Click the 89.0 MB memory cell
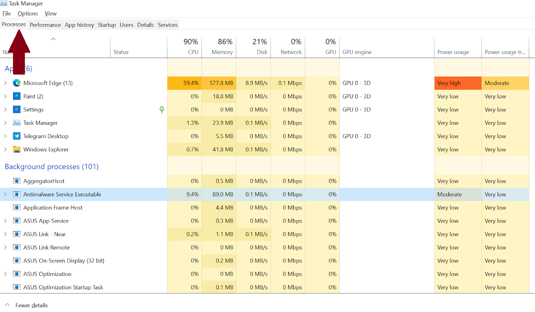535x312 pixels. [x=219, y=194]
